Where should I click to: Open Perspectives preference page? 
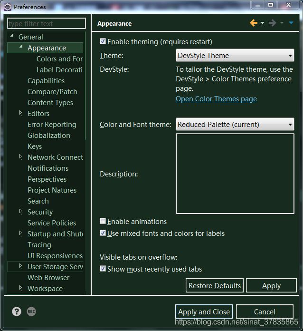point(47,179)
